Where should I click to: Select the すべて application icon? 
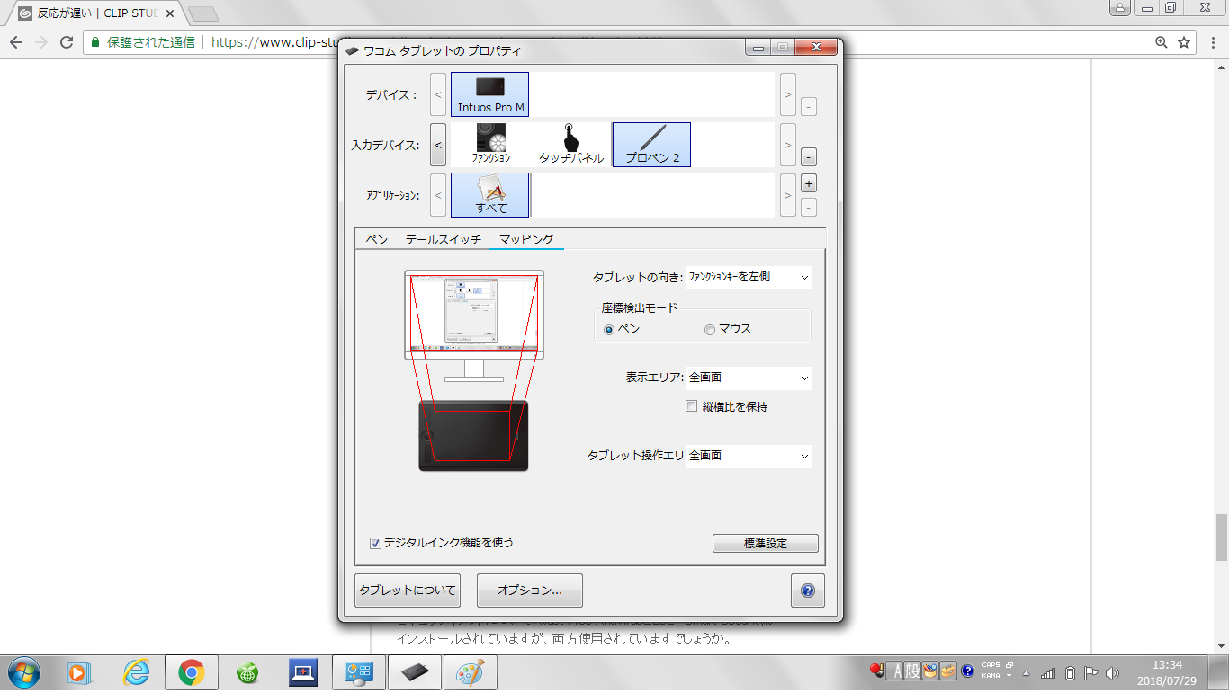(489, 195)
